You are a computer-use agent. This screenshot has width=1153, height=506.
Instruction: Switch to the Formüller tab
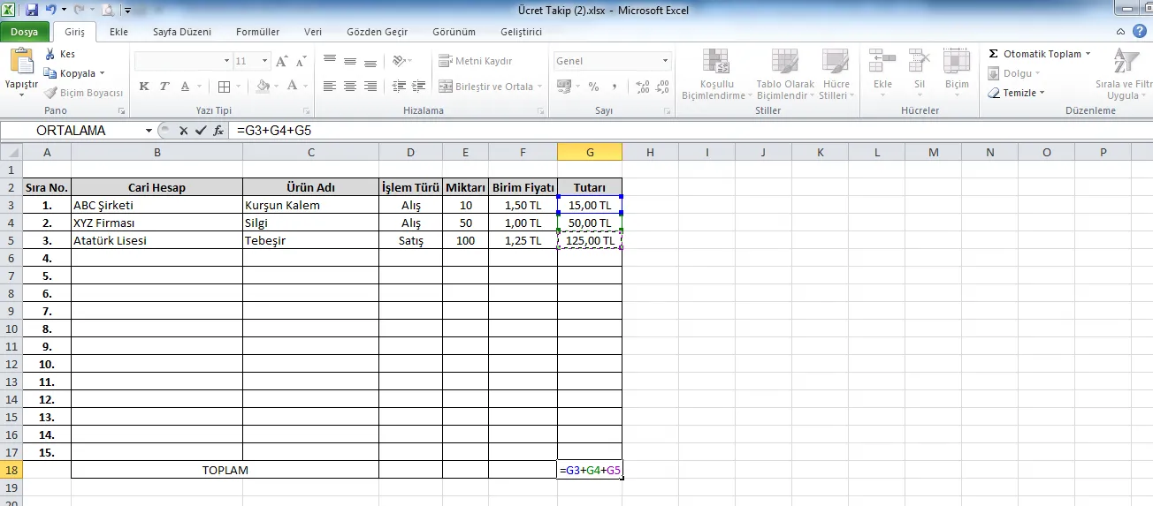pyautogui.click(x=257, y=32)
